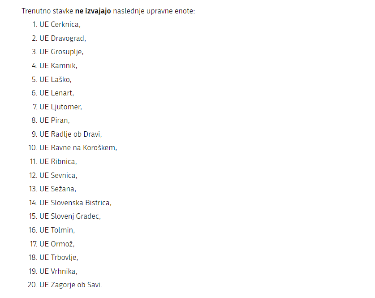
Task: Click on UE Ljutomer entry
Action: 60,107
